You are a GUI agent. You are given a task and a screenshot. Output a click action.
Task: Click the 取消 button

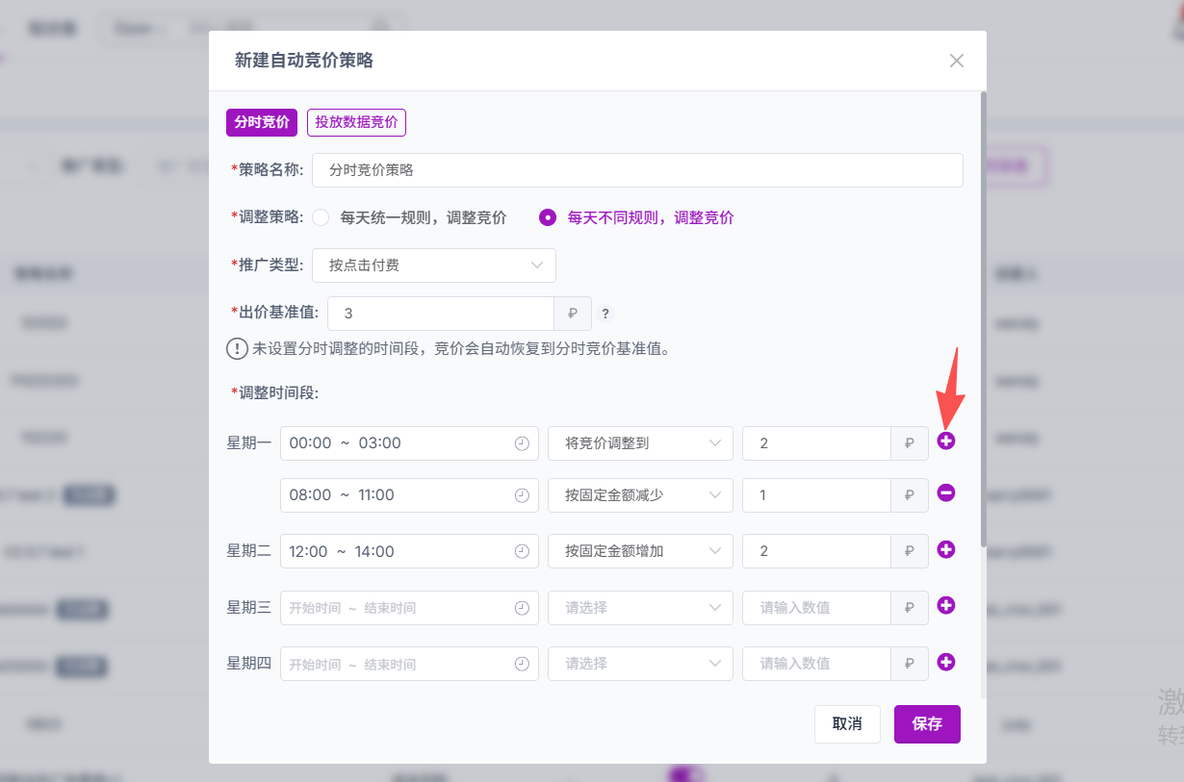click(847, 724)
